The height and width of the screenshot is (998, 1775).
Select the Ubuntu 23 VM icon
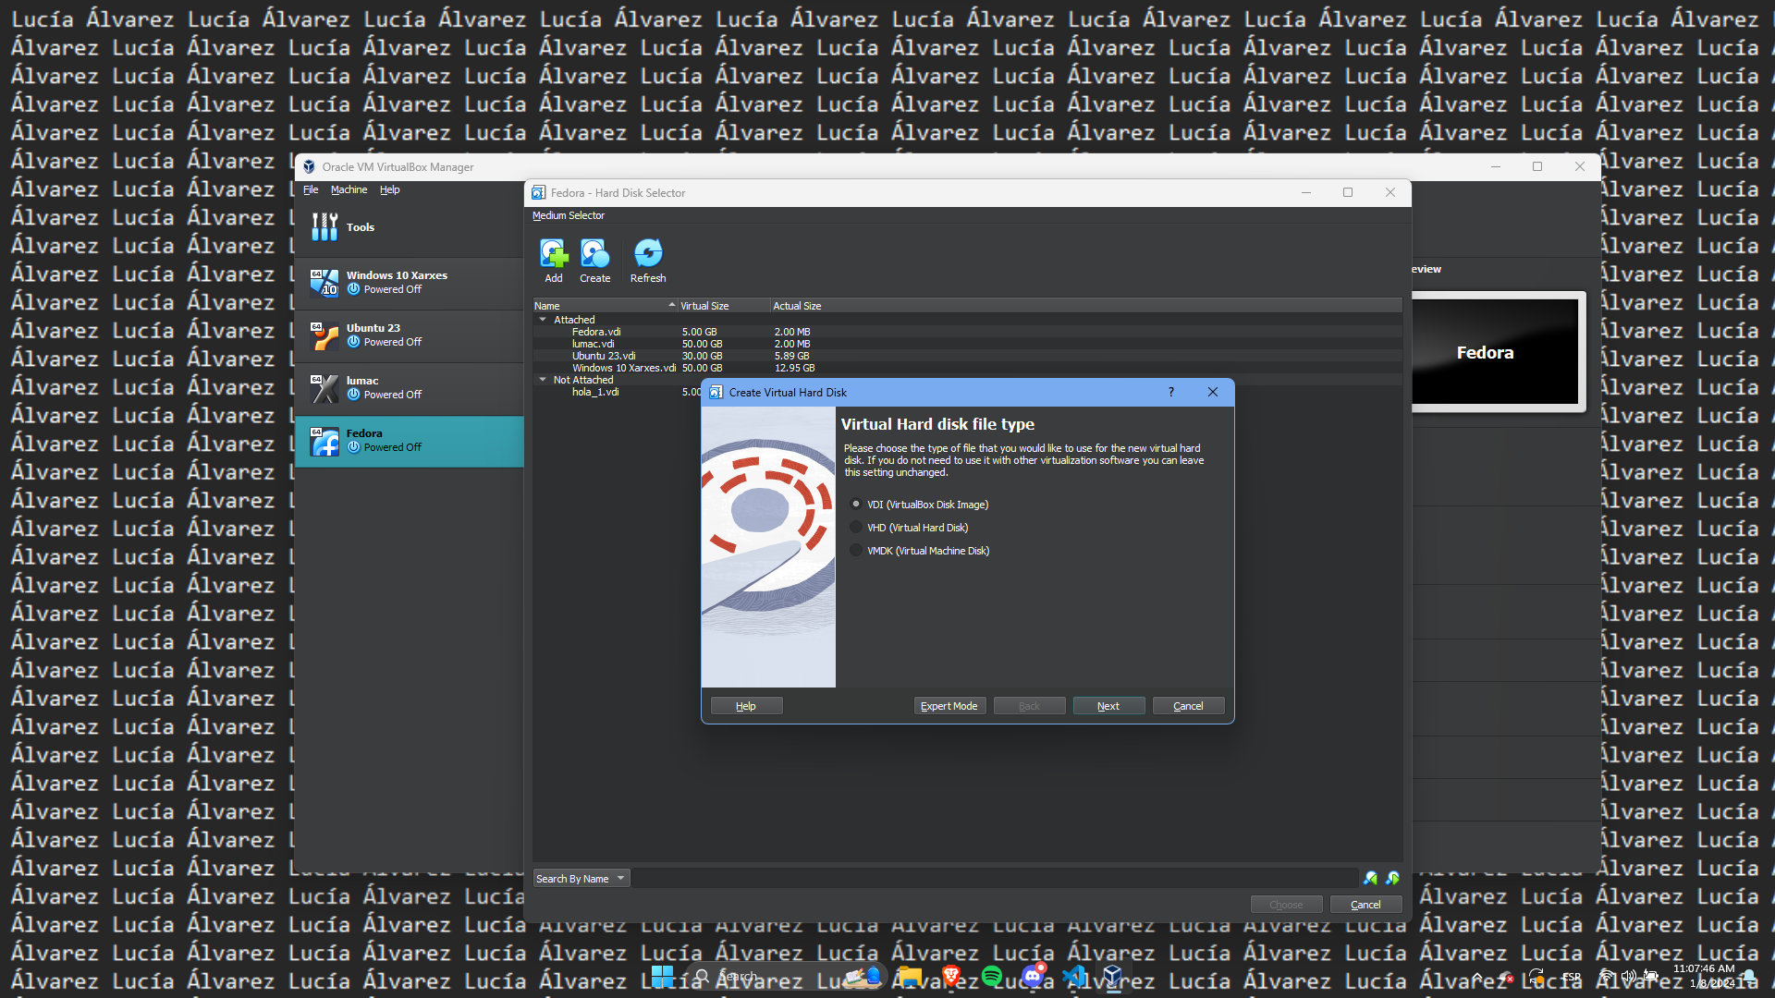click(324, 335)
